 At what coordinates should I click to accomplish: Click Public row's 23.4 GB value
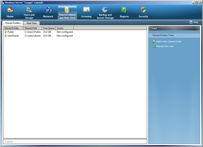click(47, 32)
